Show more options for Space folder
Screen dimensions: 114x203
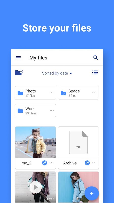click(94, 93)
